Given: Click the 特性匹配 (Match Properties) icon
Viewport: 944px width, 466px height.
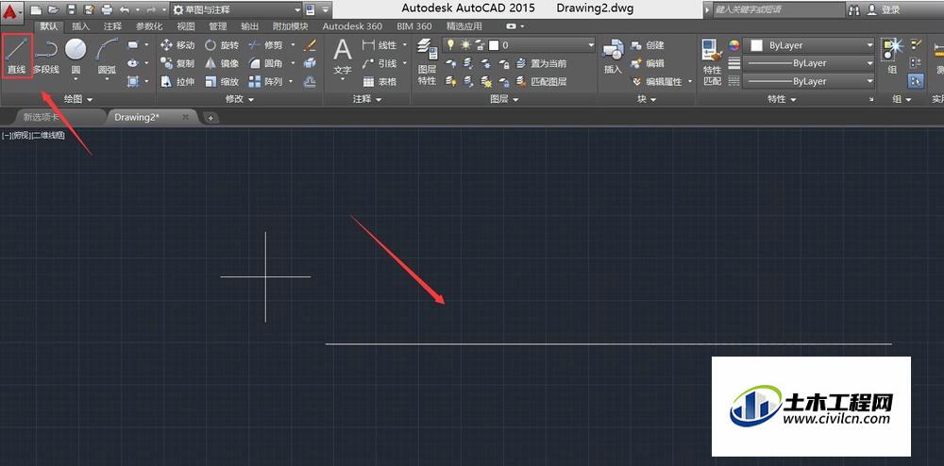Looking at the screenshot, I should (712, 62).
